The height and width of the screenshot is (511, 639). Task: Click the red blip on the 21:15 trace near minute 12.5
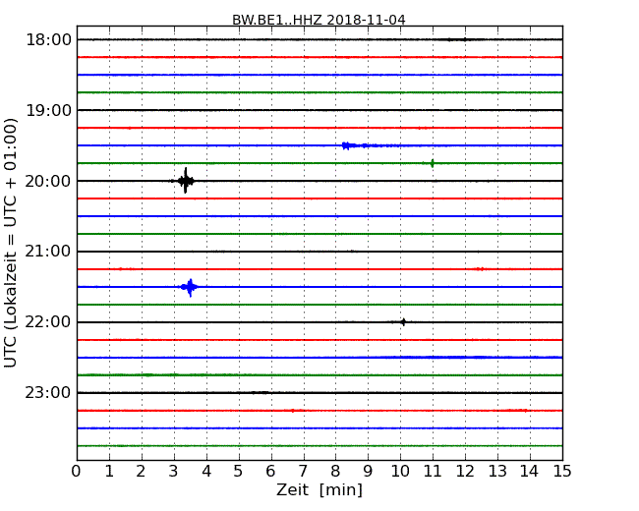pos(481,269)
